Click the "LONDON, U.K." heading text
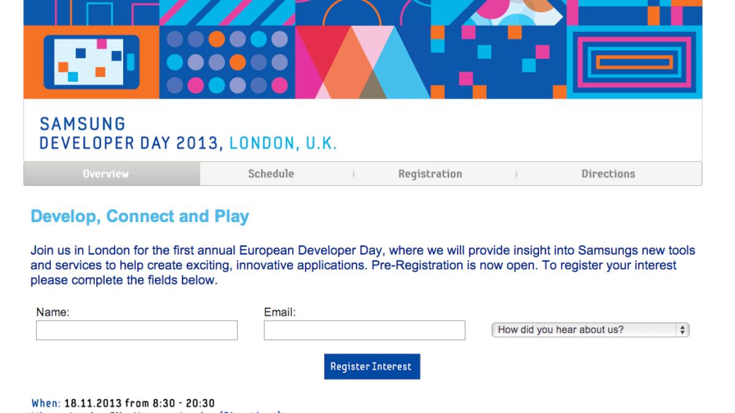 tap(283, 143)
